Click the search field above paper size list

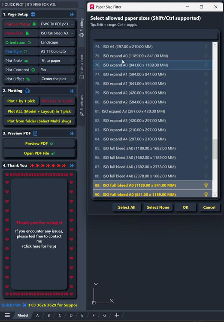point(155,35)
